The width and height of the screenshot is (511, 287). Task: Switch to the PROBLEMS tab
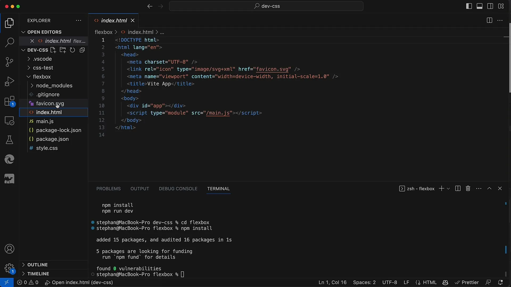click(x=108, y=189)
